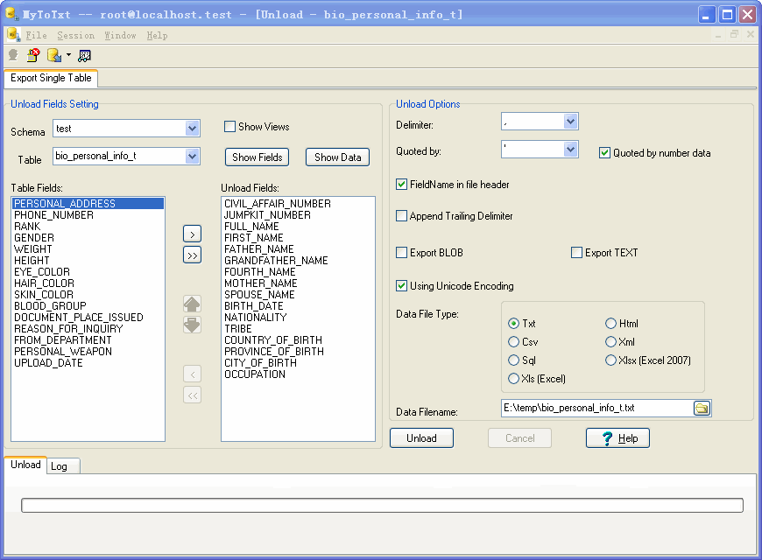This screenshot has width=762, height=560.
Task: Switch to the Log tab
Action: tap(63, 466)
